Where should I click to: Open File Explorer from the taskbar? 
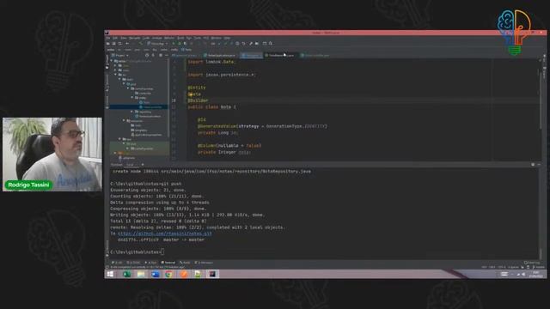point(141,274)
